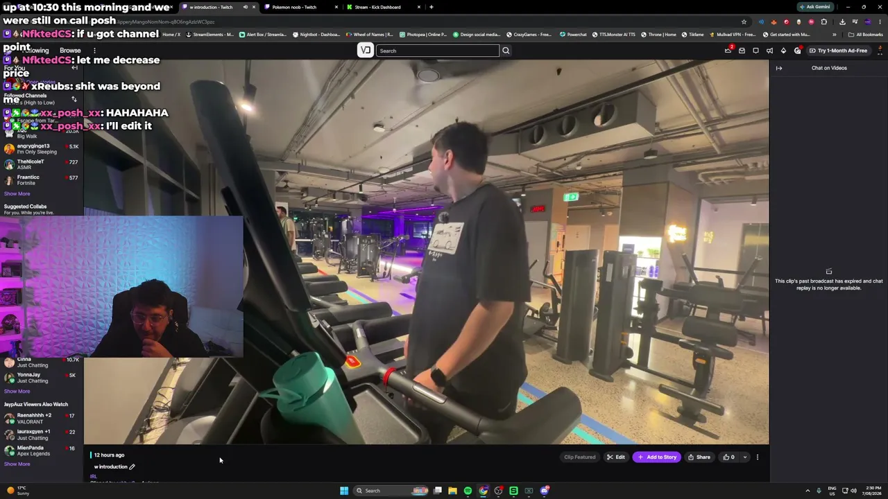888x499 pixels.
Task: Show More under Viewers Also Watch
Action: [17, 464]
